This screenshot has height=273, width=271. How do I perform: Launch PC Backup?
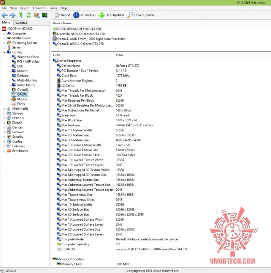point(84,15)
